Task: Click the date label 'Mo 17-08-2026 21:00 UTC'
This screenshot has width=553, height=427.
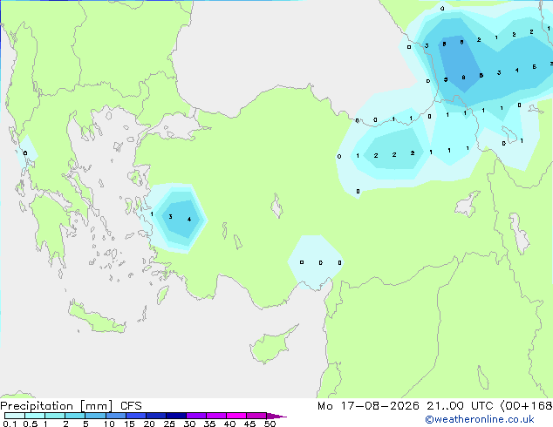Action: point(405,406)
